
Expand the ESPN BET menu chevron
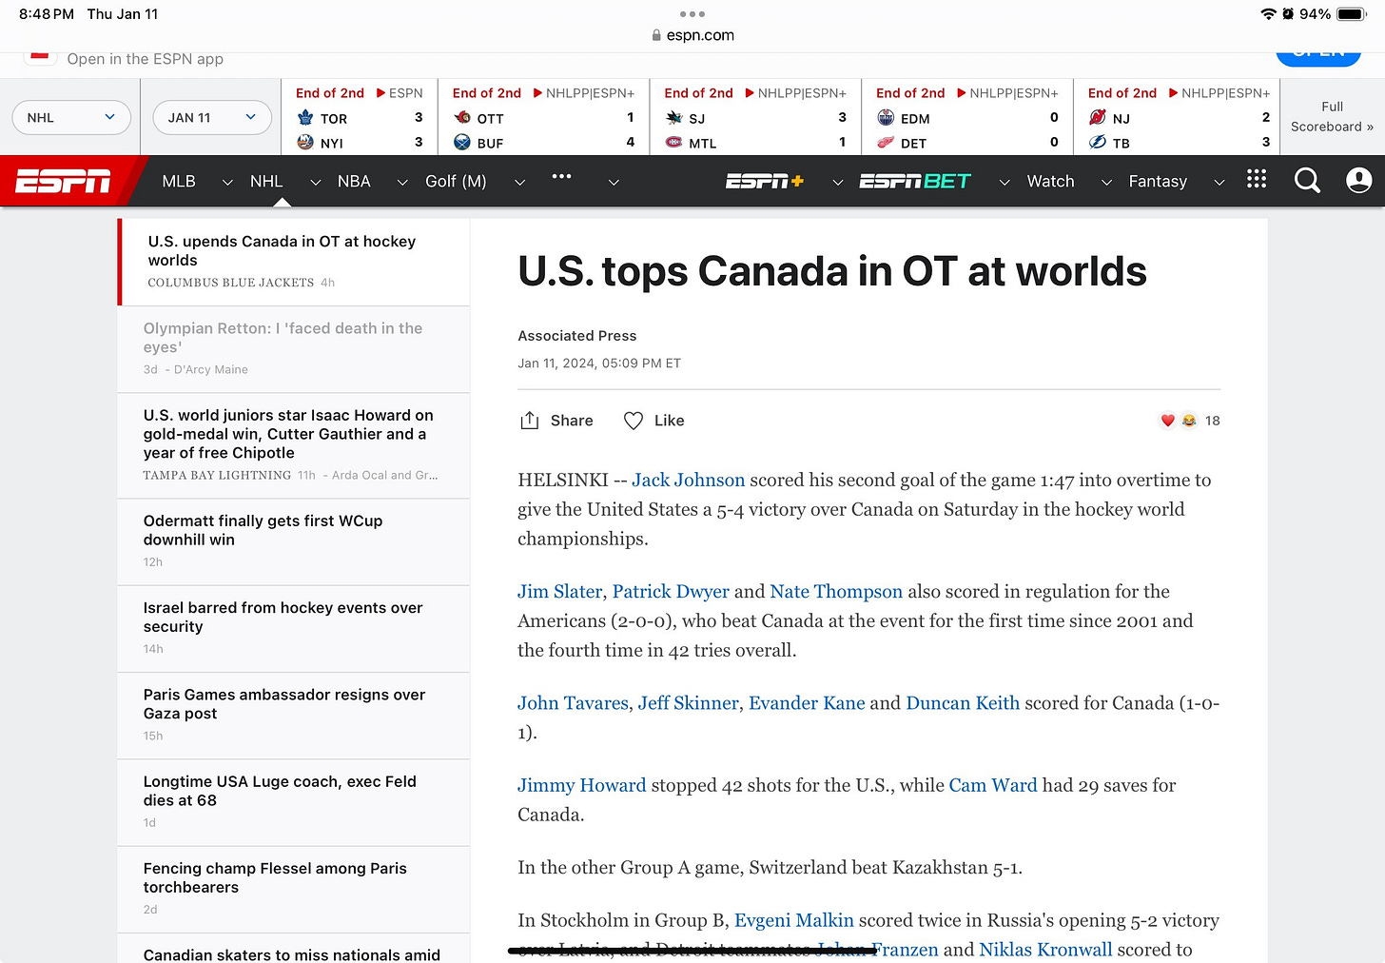(x=1005, y=182)
